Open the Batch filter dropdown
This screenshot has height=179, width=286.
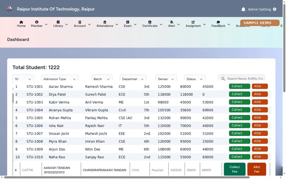coord(102,78)
